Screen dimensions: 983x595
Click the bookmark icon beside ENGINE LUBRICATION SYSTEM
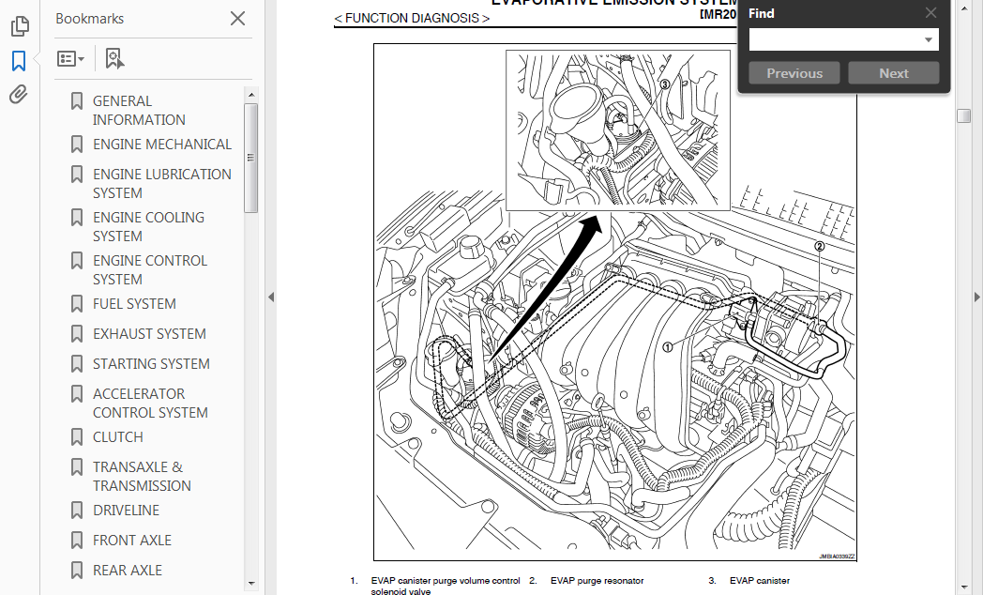77,175
